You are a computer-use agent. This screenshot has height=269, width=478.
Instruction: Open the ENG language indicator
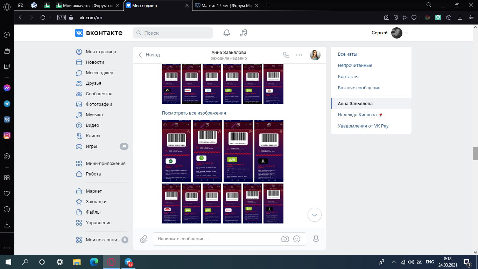click(x=430, y=262)
